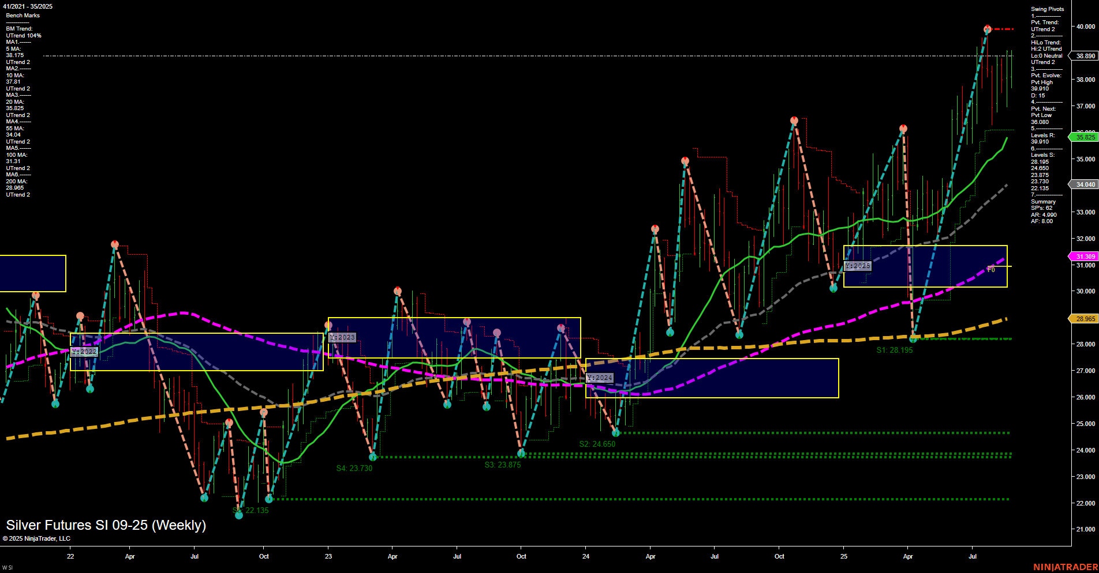Click the F0 marker inside the Y:2025 box
Image resolution: width=1099 pixels, height=573 pixels.
pyautogui.click(x=990, y=269)
